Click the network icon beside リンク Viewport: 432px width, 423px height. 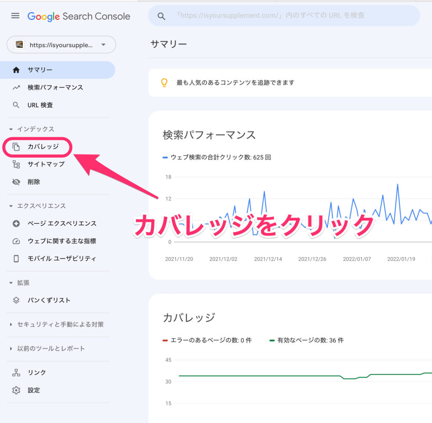point(16,373)
